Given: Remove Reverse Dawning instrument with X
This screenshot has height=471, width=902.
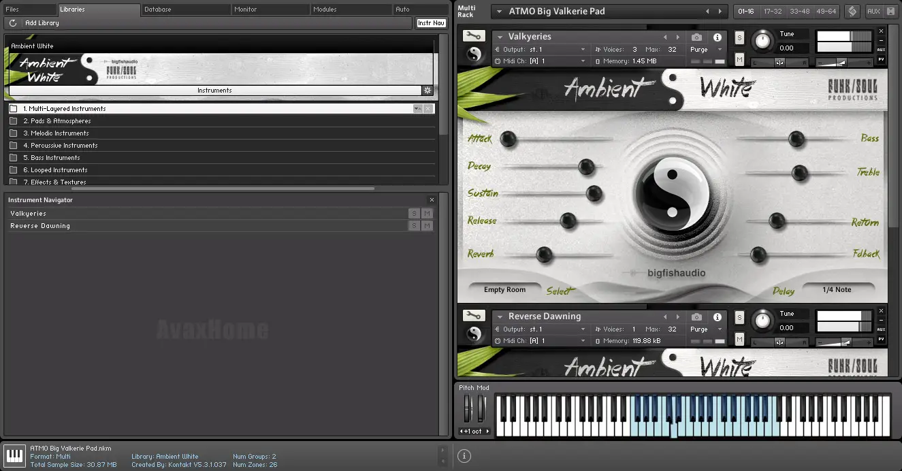Looking at the screenshot, I should click(881, 310).
